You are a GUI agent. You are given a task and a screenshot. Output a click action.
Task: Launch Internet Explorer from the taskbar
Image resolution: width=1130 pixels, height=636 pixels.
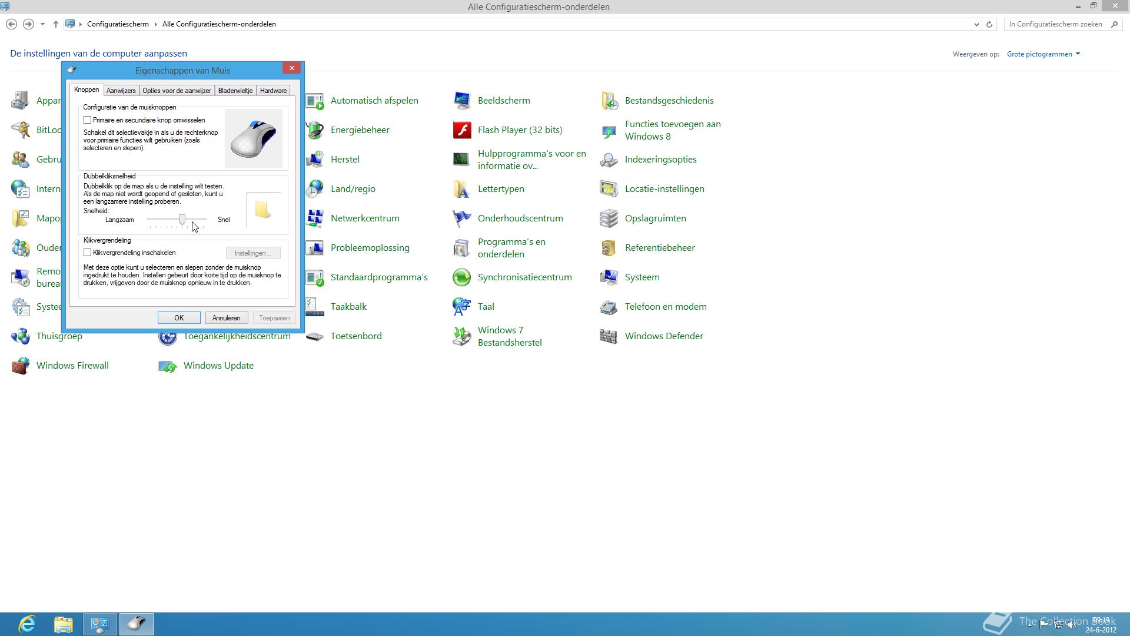[x=27, y=624]
